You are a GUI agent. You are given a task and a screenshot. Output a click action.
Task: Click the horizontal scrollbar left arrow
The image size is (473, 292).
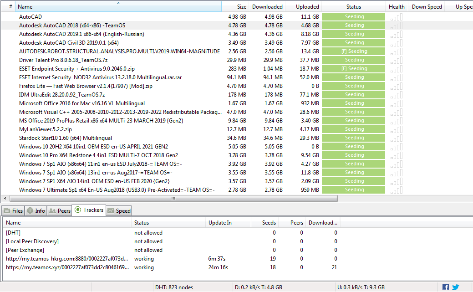point(5,199)
